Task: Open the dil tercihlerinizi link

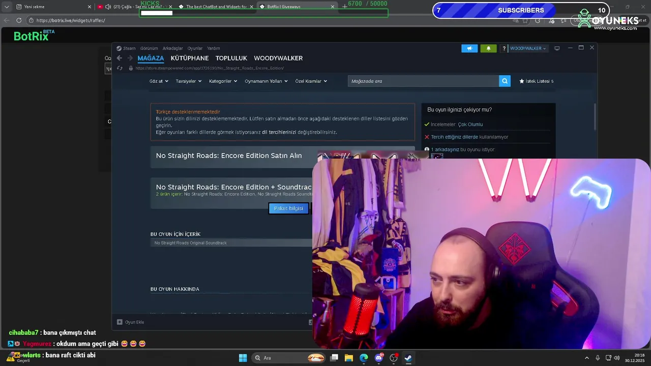Action: pyautogui.click(x=279, y=132)
